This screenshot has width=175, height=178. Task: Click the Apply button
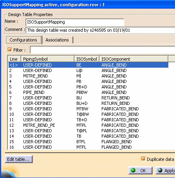pyautogui.click(x=165, y=170)
